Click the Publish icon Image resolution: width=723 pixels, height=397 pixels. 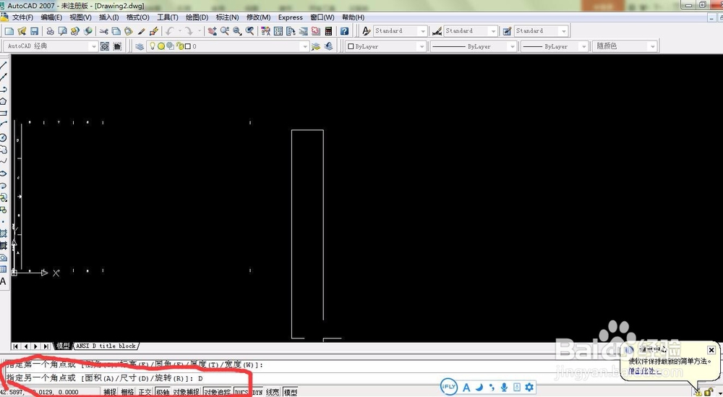[x=74, y=31]
